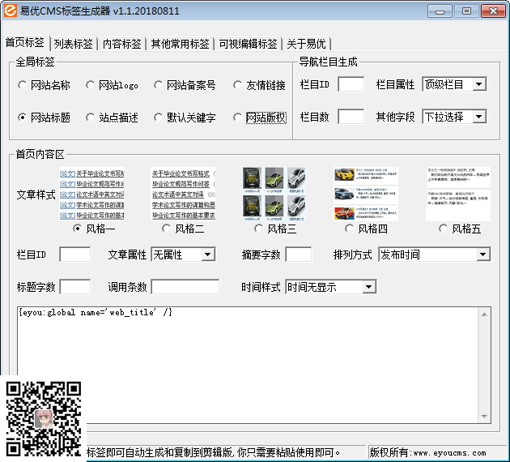Focus the 摘要字数 input field
Image resolution: width=510 pixels, height=462 pixels.
[299, 255]
